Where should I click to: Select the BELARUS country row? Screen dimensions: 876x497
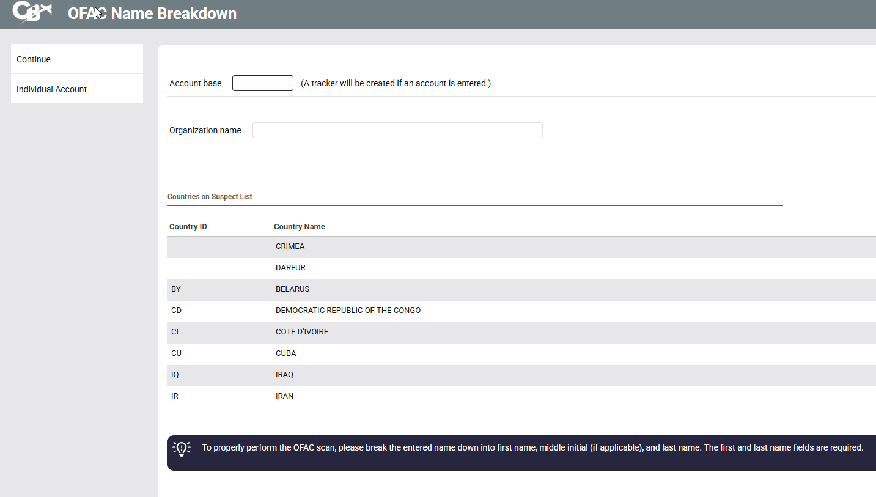(x=292, y=289)
